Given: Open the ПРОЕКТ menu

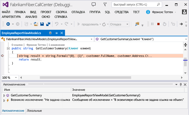Looking at the screenshot, I should click(x=46, y=12).
